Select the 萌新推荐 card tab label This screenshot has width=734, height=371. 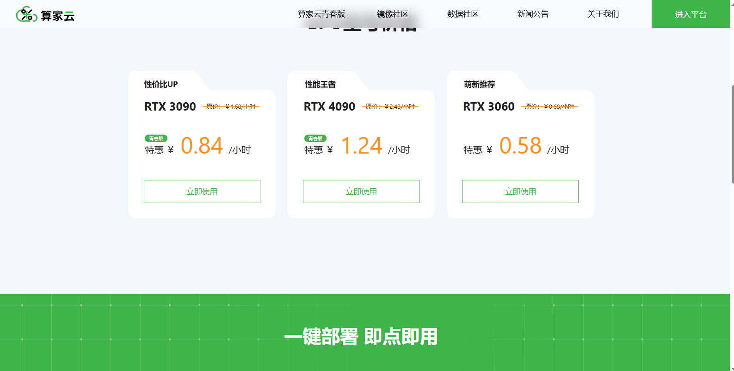click(480, 84)
